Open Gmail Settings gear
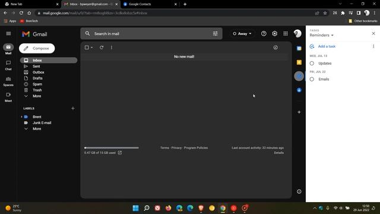The width and height of the screenshot is (380, 214). pyautogui.click(x=274, y=33)
